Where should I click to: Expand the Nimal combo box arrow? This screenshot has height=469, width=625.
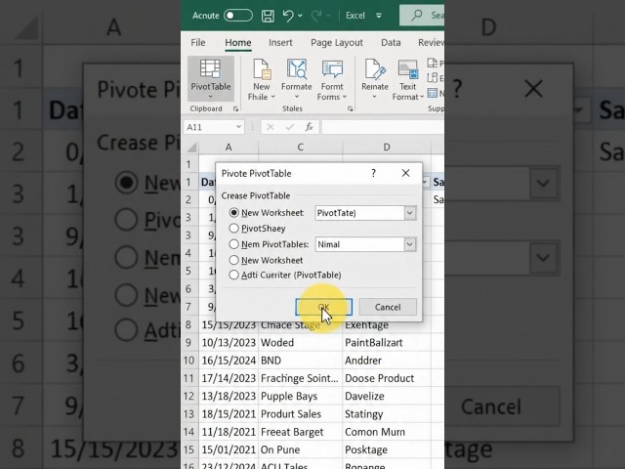[x=410, y=244]
